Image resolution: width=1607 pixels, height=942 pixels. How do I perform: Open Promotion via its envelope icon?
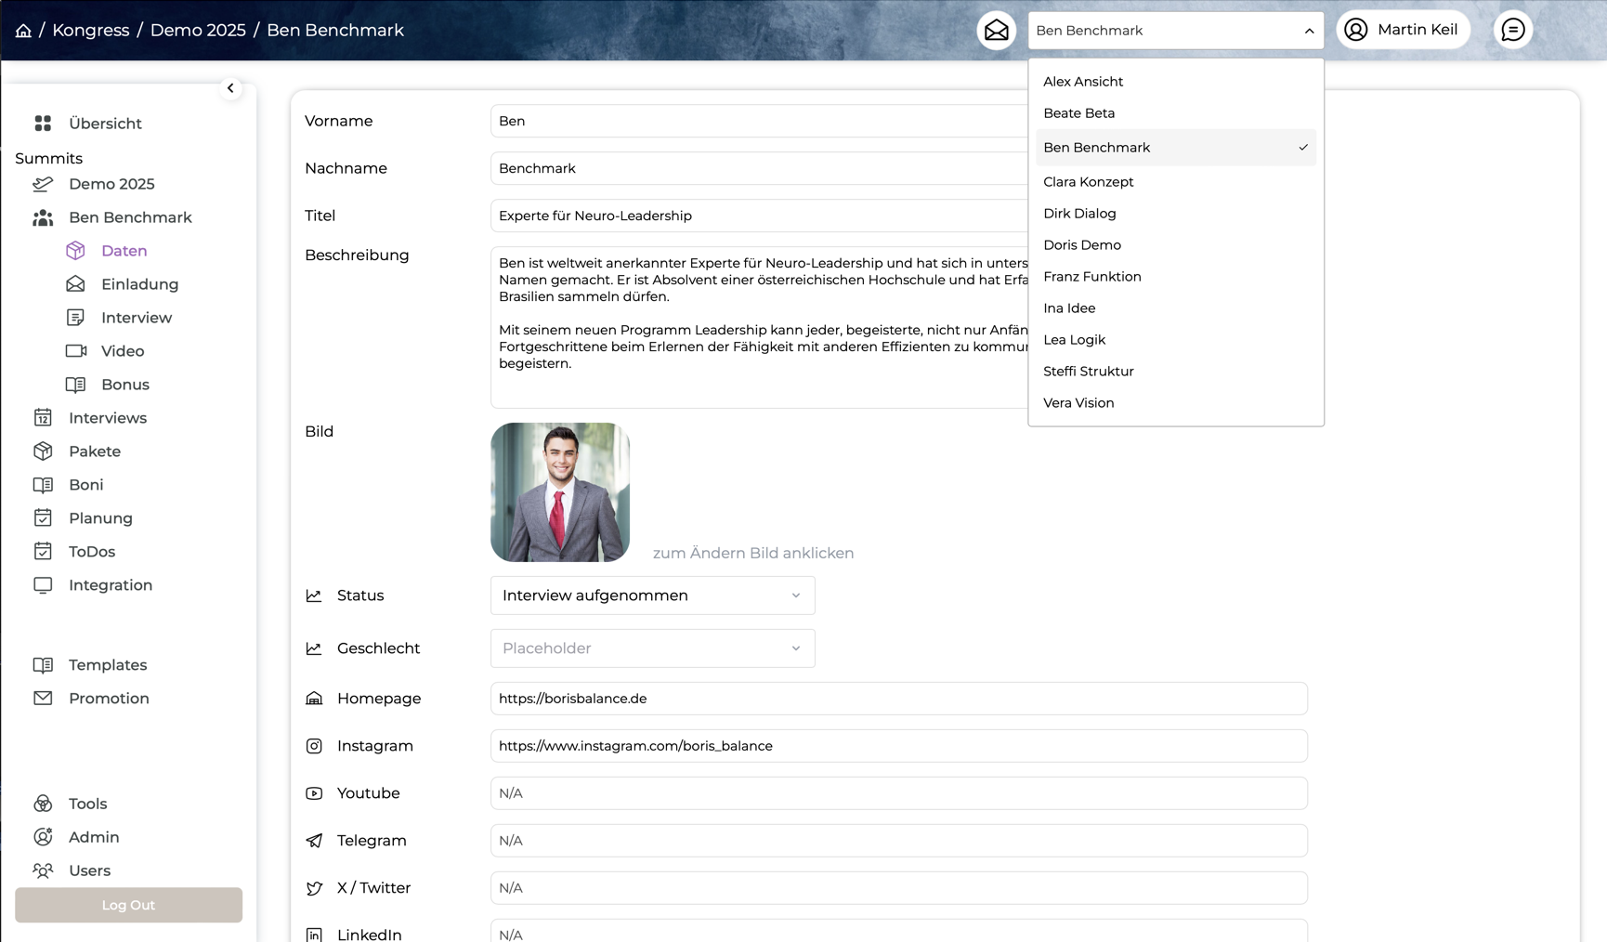tap(43, 699)
